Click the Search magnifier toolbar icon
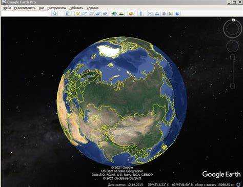 (x=54, y=13)
